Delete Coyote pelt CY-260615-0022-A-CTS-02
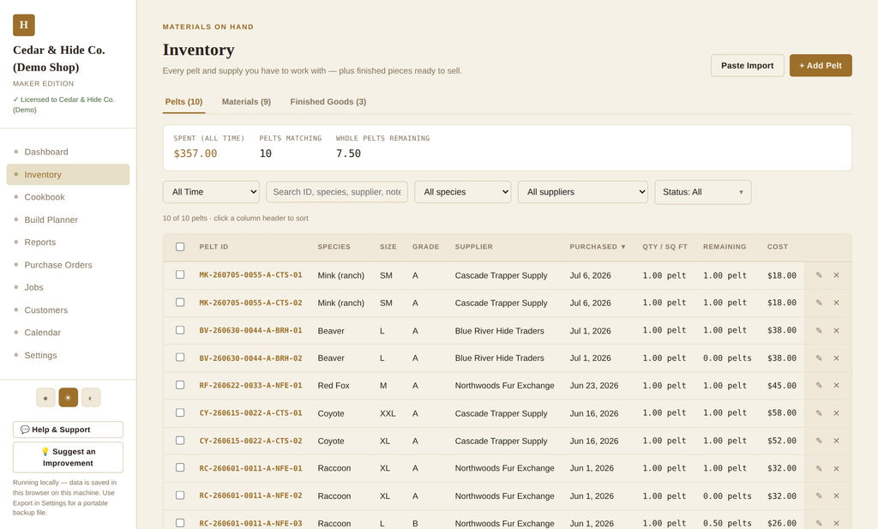The image size is (878, 529). tap(836, 441)
